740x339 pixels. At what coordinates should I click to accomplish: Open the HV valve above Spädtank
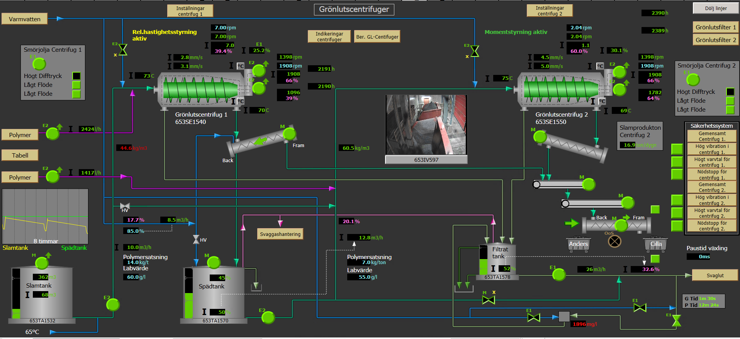(196, 240)
